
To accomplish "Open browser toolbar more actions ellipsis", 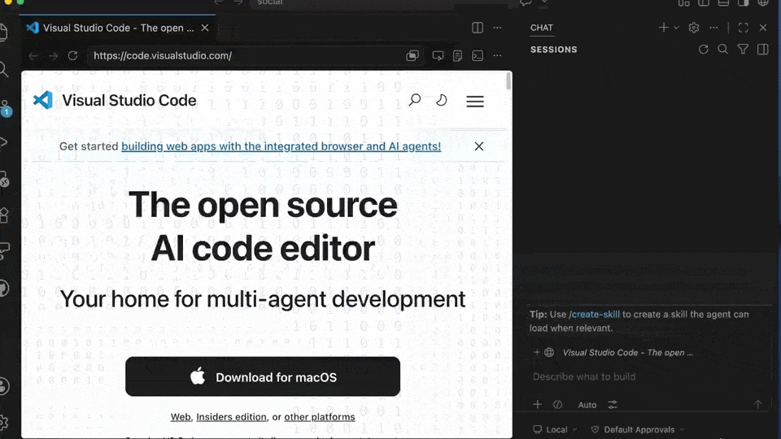I will click(497, 56).
